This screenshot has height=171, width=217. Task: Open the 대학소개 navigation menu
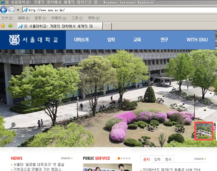[x=81, y=40]
